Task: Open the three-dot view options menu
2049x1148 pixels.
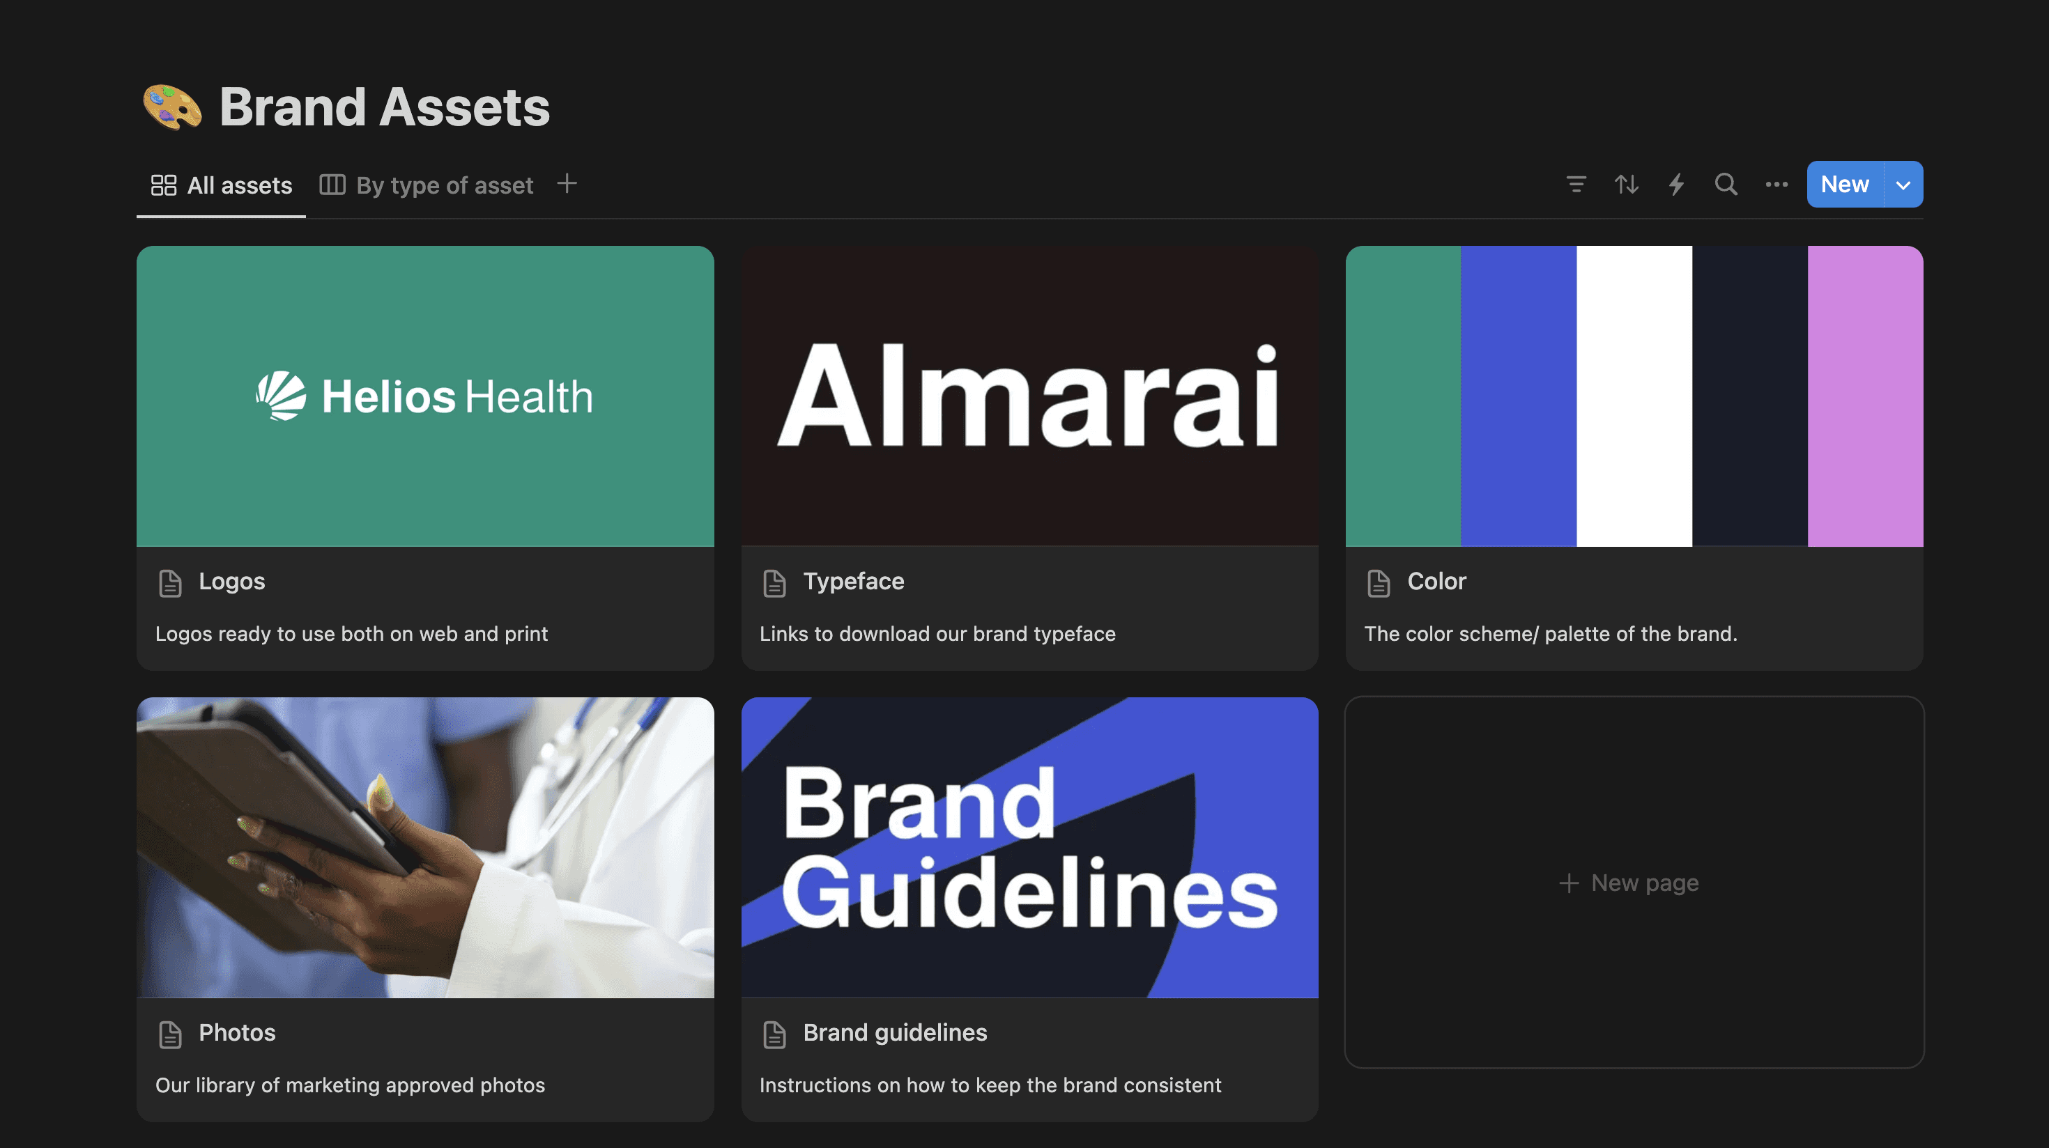Action: (x=1776, y=185)
